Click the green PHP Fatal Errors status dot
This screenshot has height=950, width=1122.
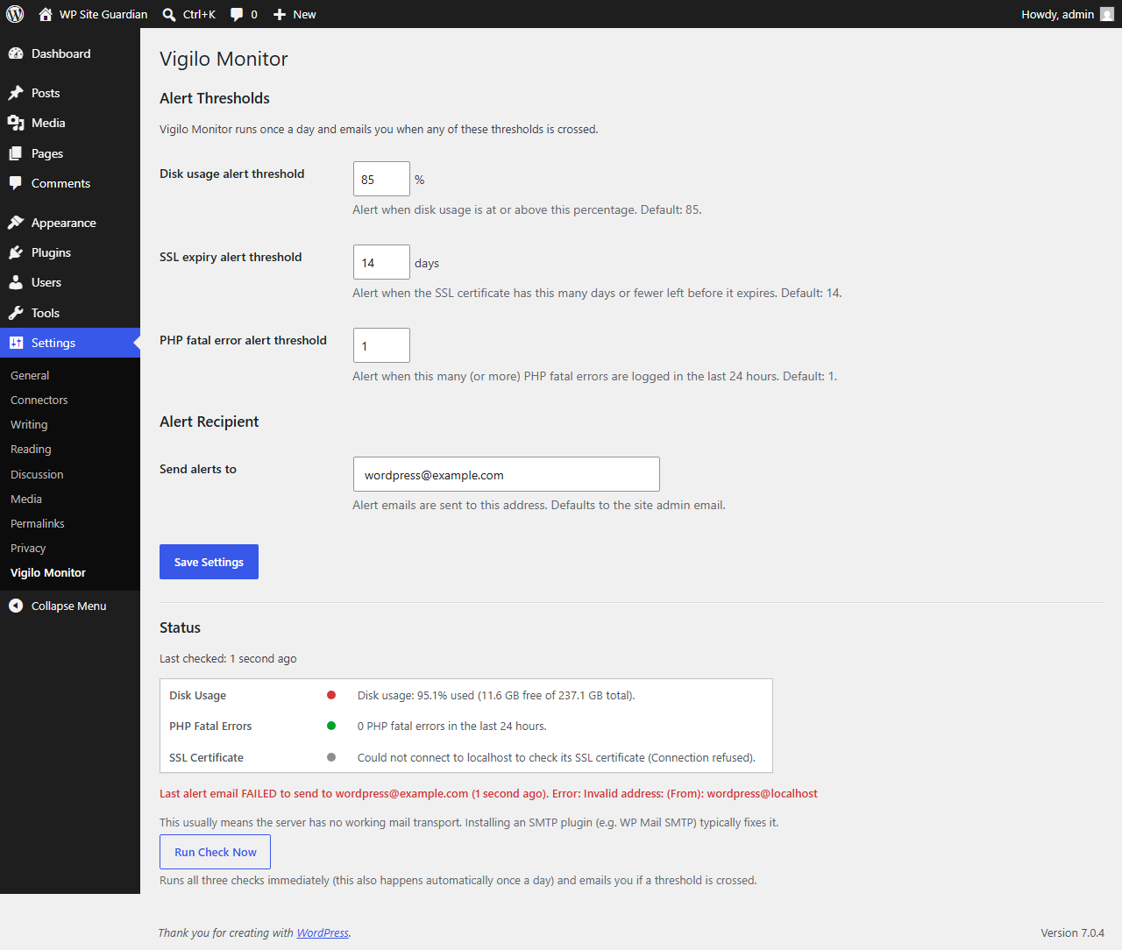(x=331, y=726)
